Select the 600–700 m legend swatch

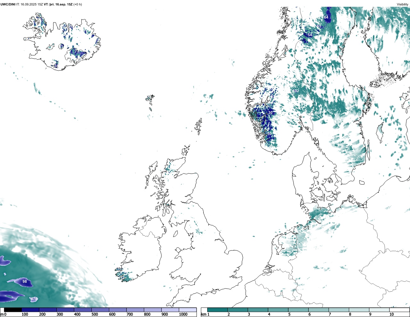click(x=118, y=310)
